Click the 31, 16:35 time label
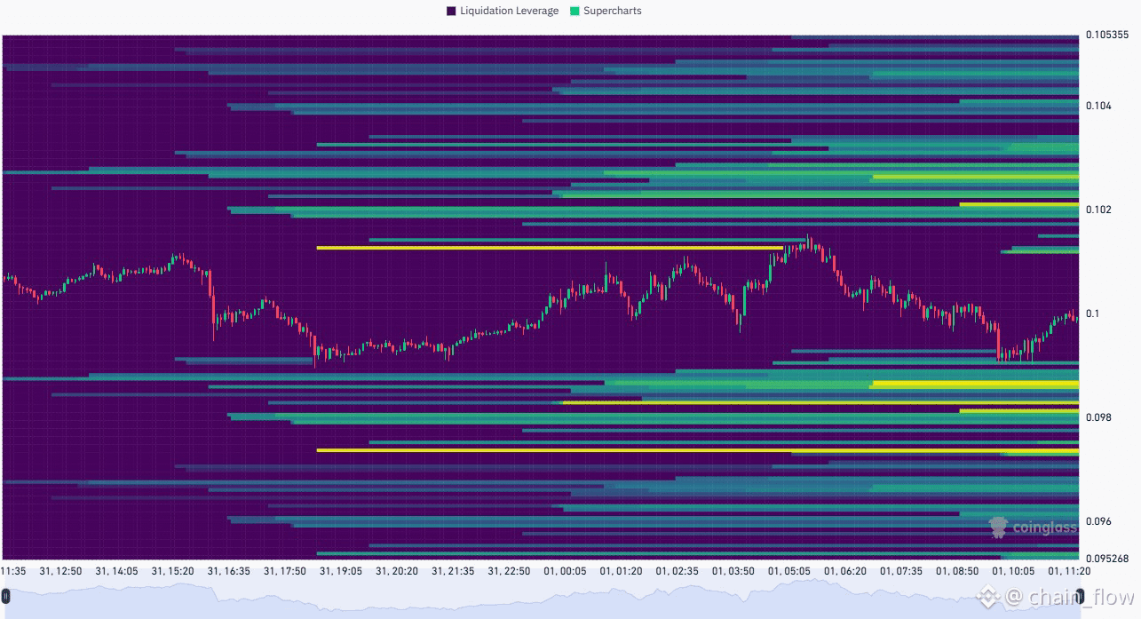Image resolution: width=1141 pixels, height=619 pixels. tap(229, 571)
